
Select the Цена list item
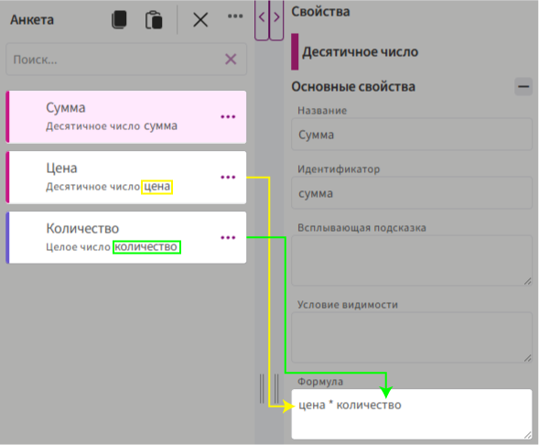pos(126,178)
